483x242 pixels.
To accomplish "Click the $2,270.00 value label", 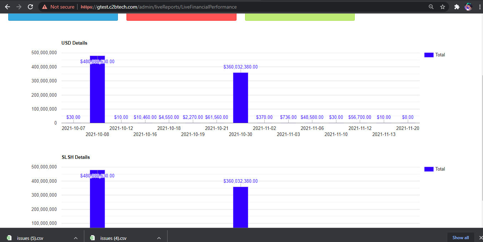I will [193, 117].
